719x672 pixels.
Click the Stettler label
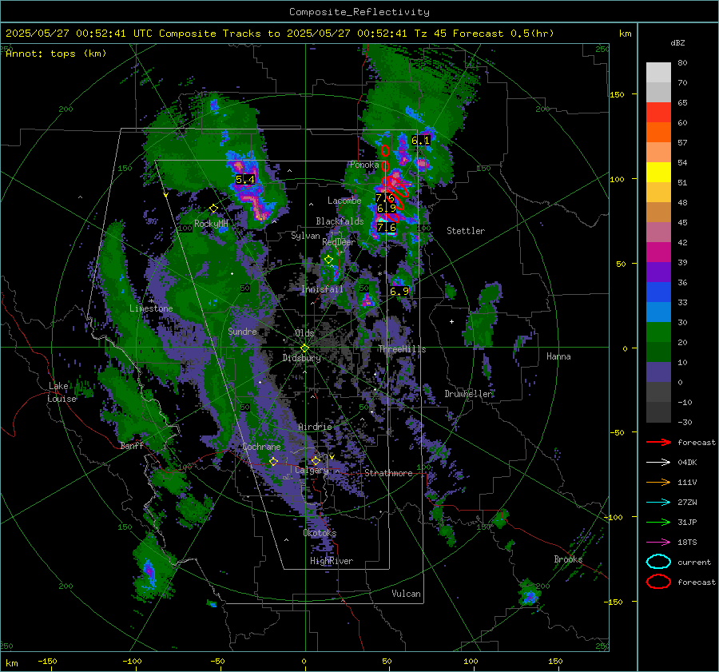click(x=466, y=231)
